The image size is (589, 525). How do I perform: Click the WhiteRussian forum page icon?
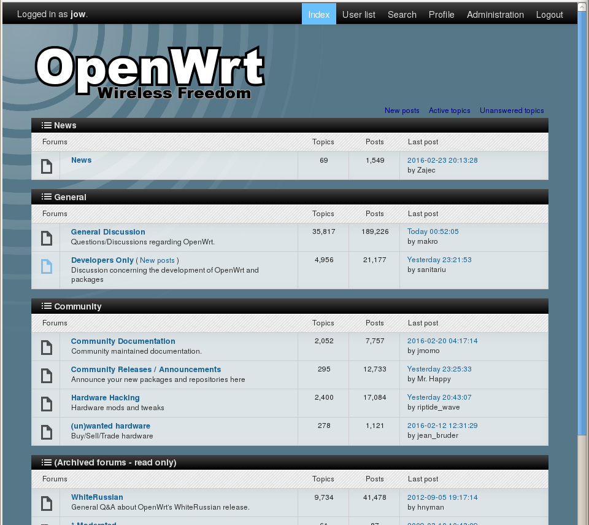pos(47,504)
